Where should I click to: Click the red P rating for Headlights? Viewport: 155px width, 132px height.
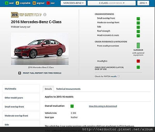[138, 61]
